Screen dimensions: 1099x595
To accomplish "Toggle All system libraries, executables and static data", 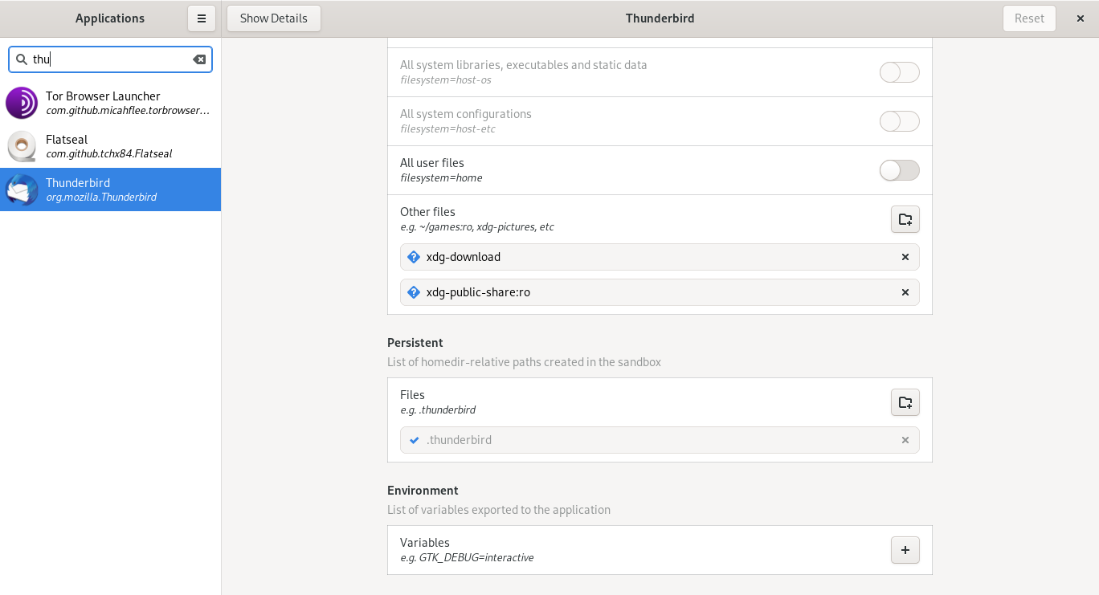I will pyautogui.click(x=900, y=72).
